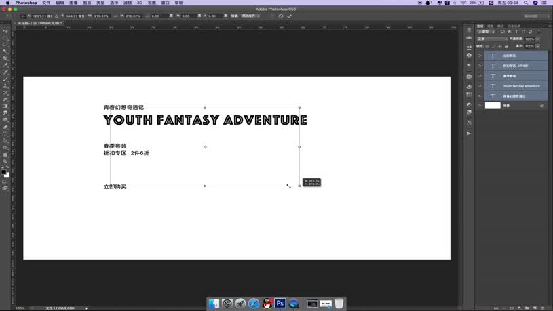Switch to the History panel tab
Viewport: 553px width, 311px height.
(x=514, y=26)
